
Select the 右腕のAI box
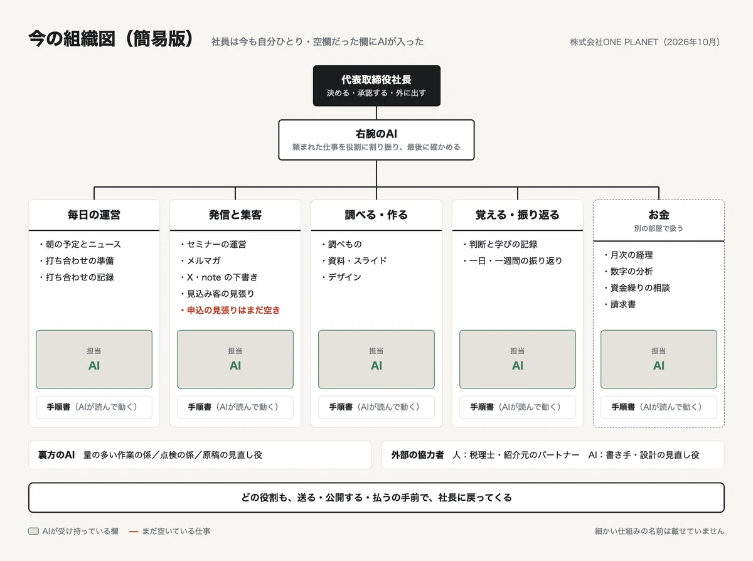point(376,140)
